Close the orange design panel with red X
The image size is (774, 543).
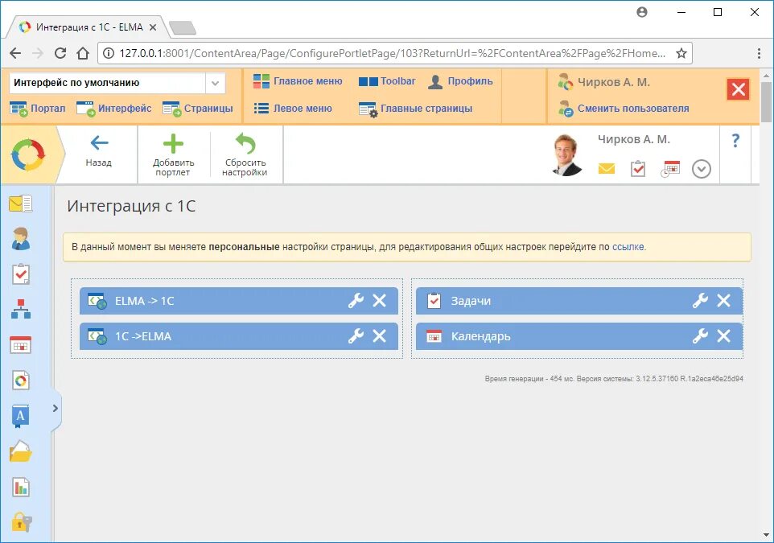(738, 89)
